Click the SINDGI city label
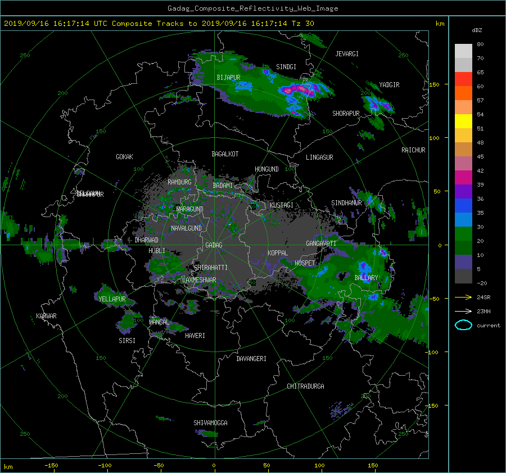Screen dimensions: 506x473 pos(286,67)
